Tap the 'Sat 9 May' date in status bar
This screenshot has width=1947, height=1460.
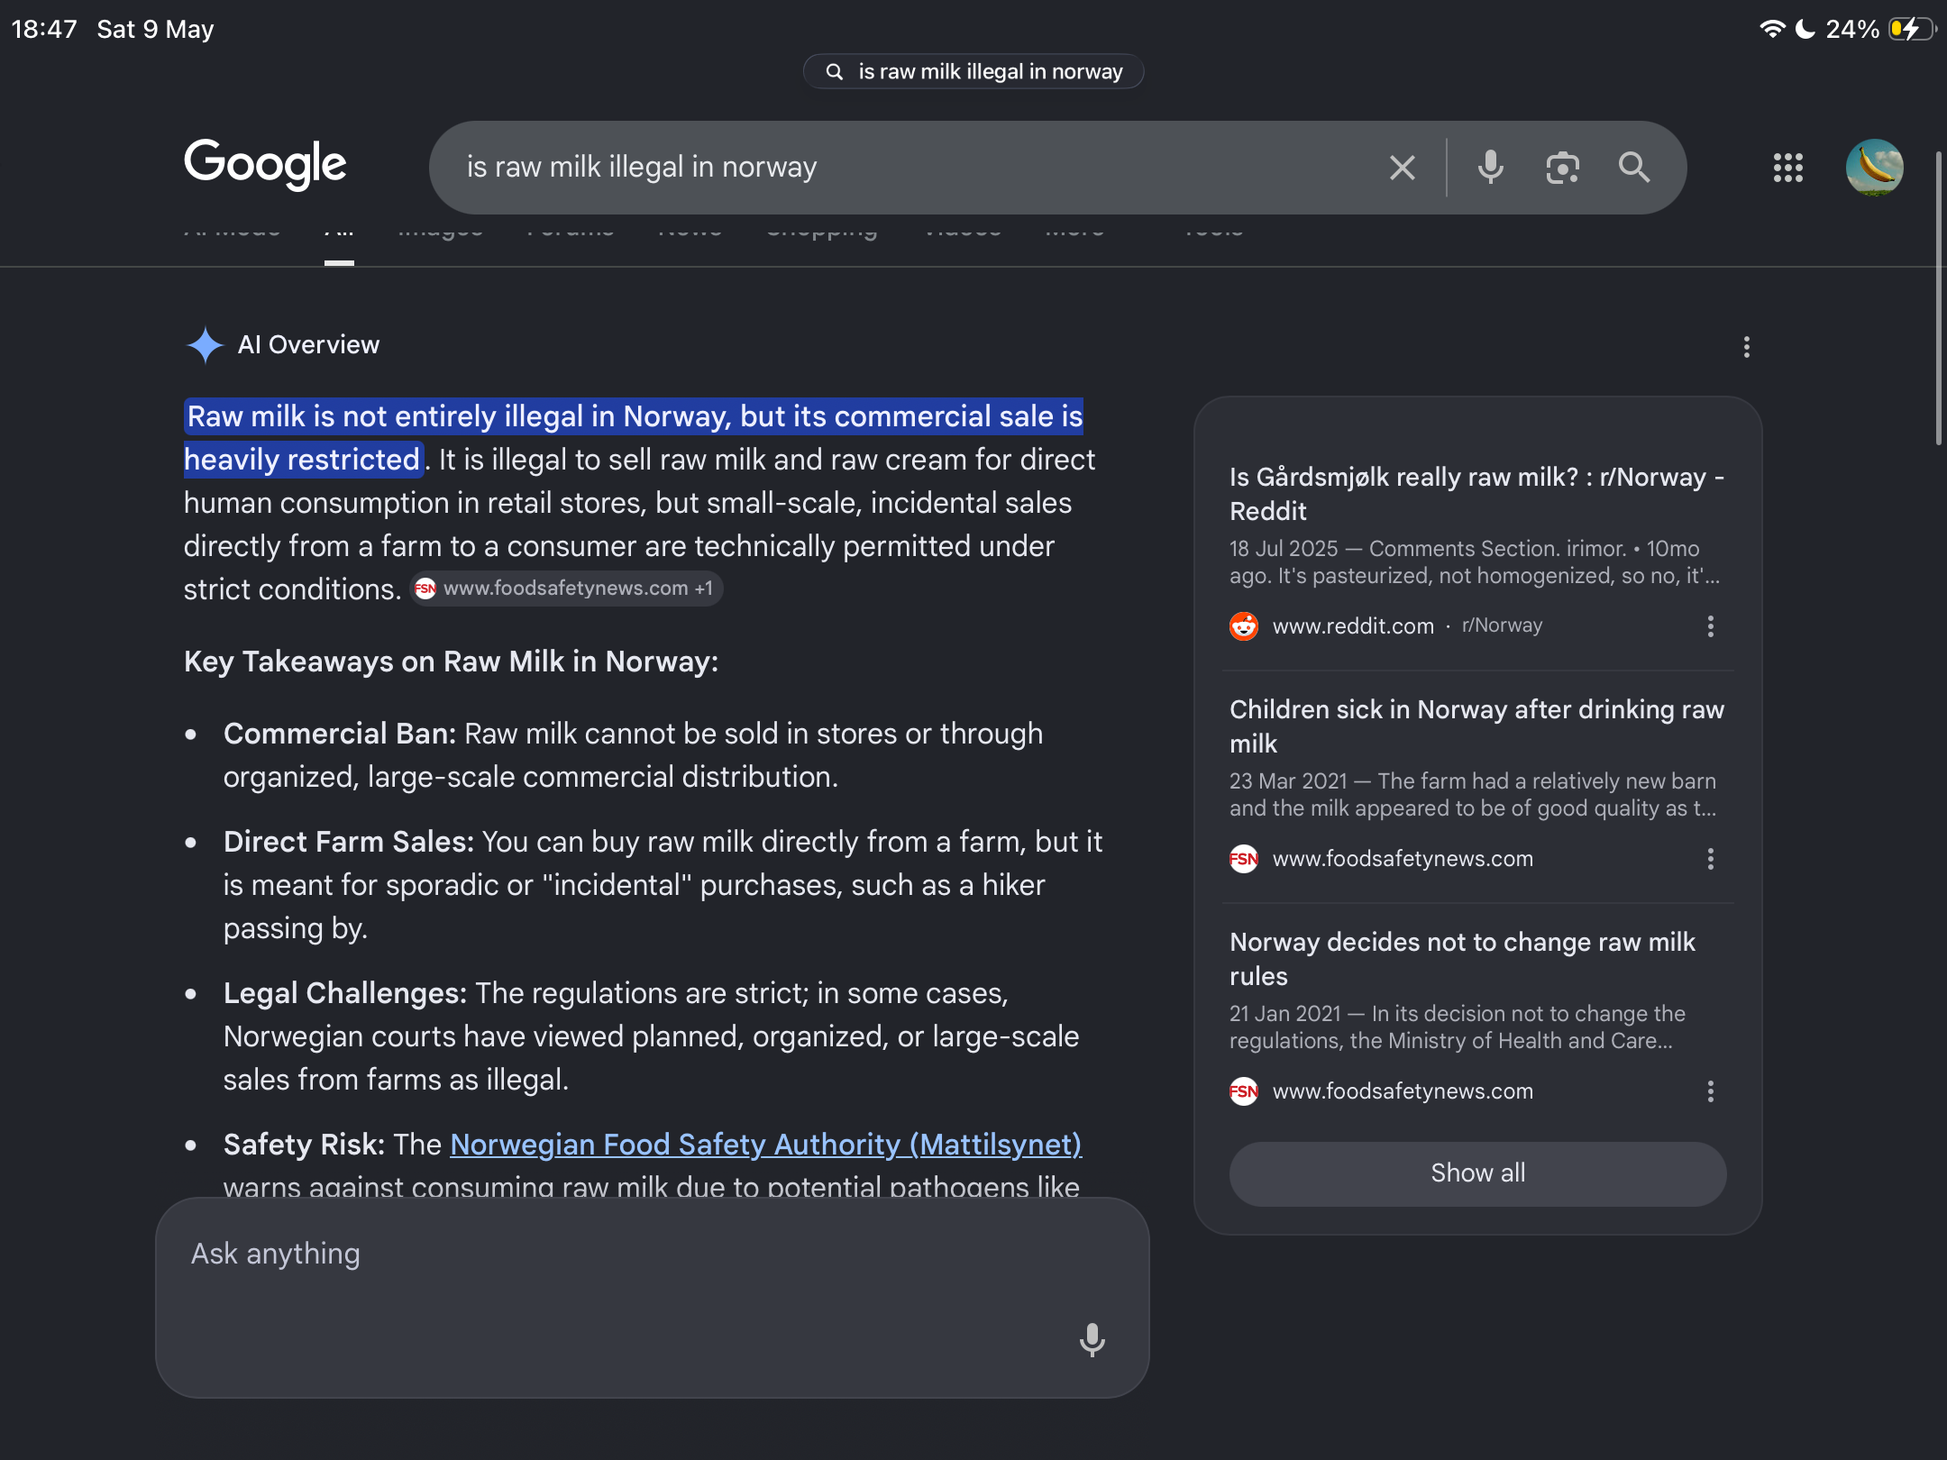[x=155, y=29]
